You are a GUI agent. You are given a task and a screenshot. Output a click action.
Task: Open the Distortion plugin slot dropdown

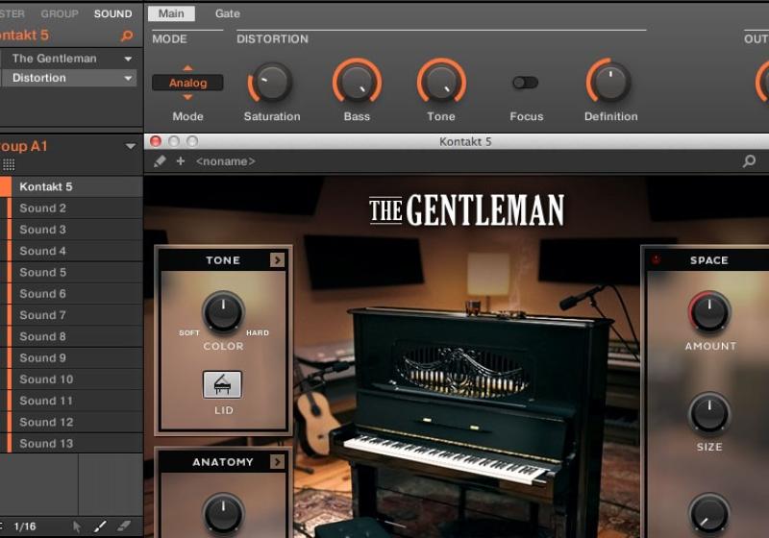(x=128, y=79)
